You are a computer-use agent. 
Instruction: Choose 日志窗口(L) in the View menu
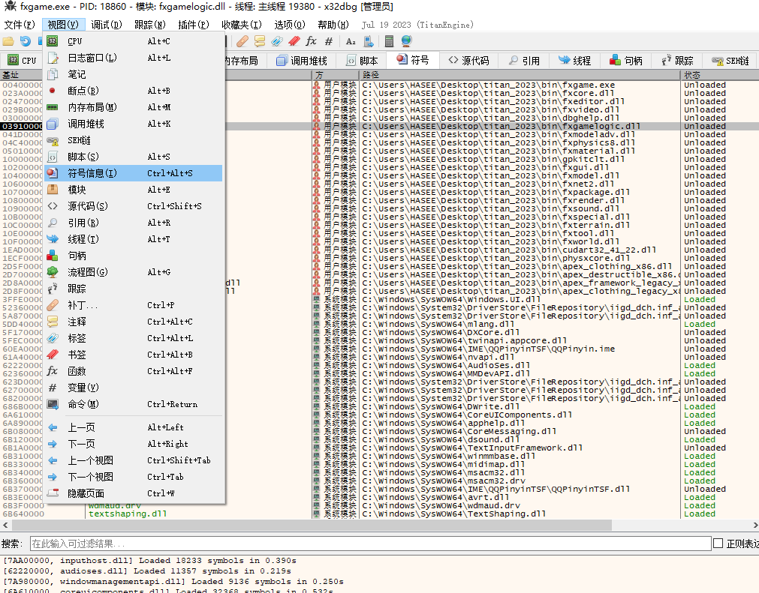tap(133, 58)
